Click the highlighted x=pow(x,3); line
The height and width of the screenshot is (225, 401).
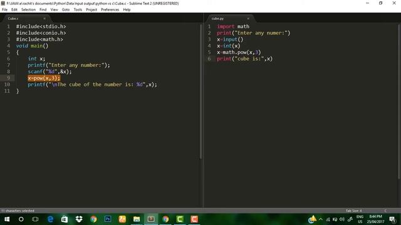click(44, 78)
